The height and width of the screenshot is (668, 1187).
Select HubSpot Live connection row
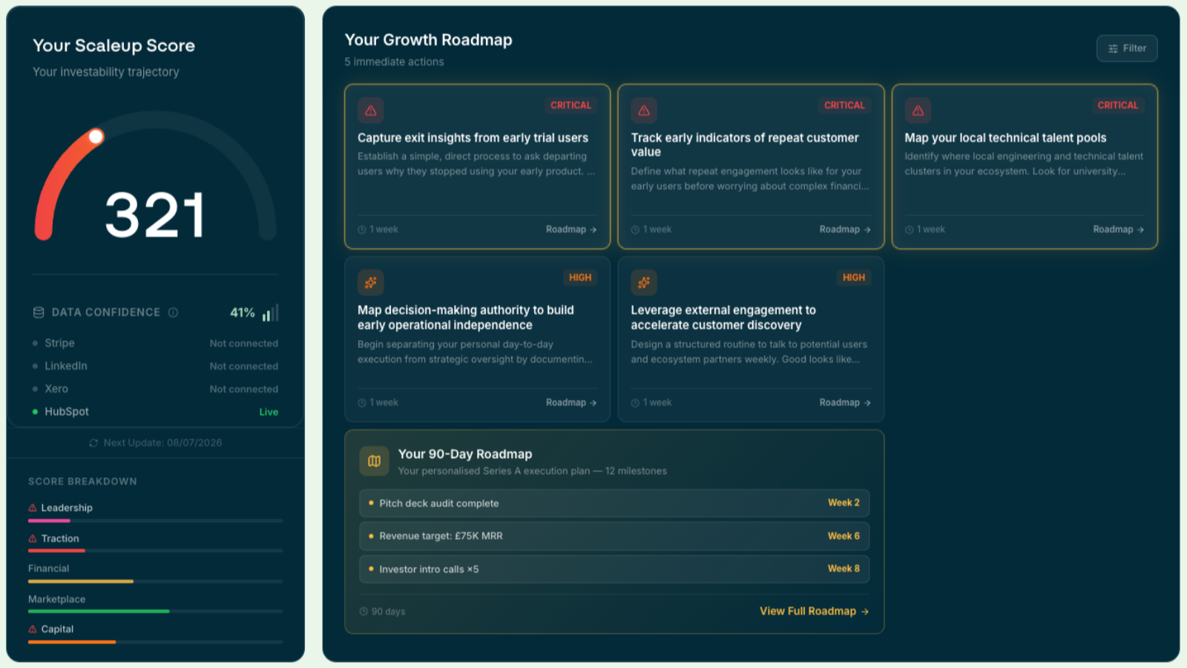click(x=155, y=411)
